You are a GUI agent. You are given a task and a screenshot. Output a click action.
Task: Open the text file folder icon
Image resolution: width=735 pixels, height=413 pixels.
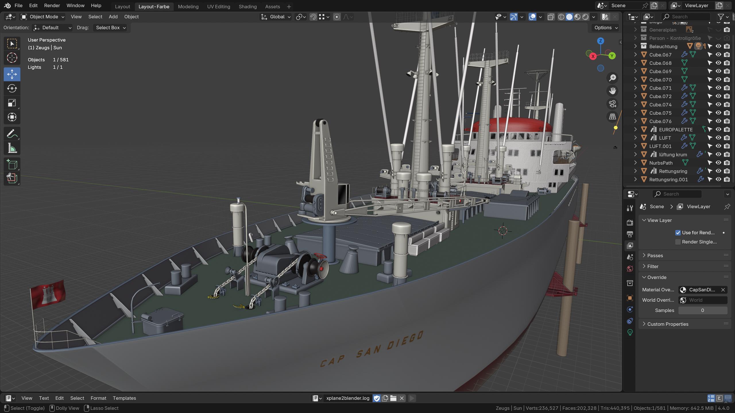pos(393,398)
